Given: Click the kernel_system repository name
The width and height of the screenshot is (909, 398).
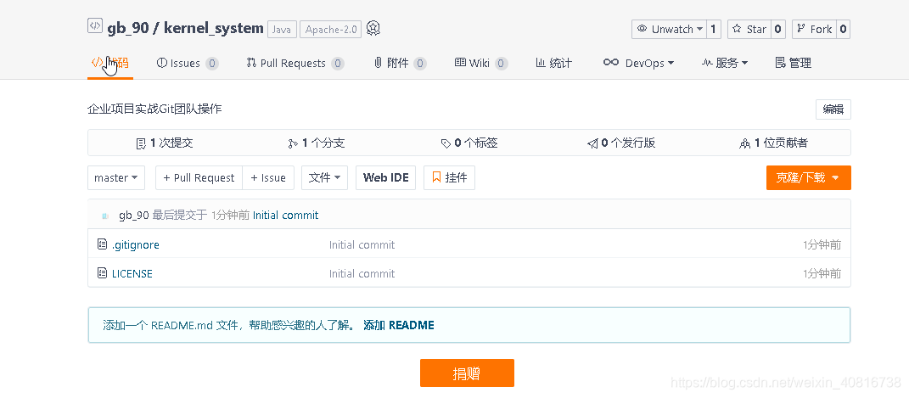Looking at the screenshot, I should click(213, 28).
